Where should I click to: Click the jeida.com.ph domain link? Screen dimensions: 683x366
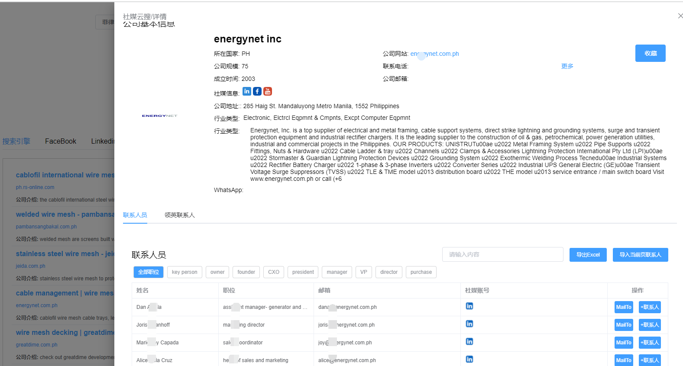click(x=30, y=266)
